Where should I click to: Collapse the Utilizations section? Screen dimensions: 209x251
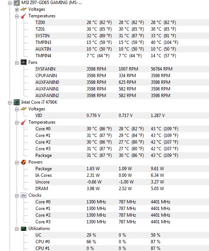coord(17,229)
